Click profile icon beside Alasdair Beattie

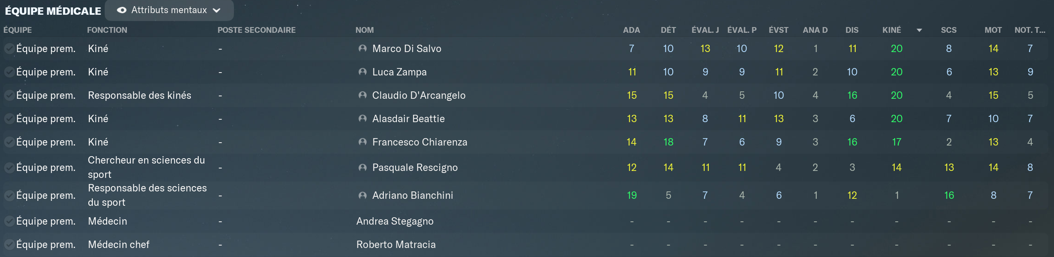click(x=362, y=118)
